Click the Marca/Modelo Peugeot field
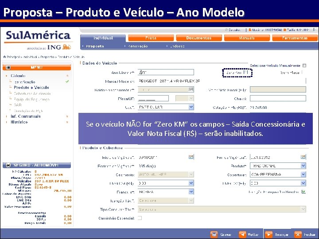This screenshot has height=239, width=319. pyautogui.click(x=222, y=81)
